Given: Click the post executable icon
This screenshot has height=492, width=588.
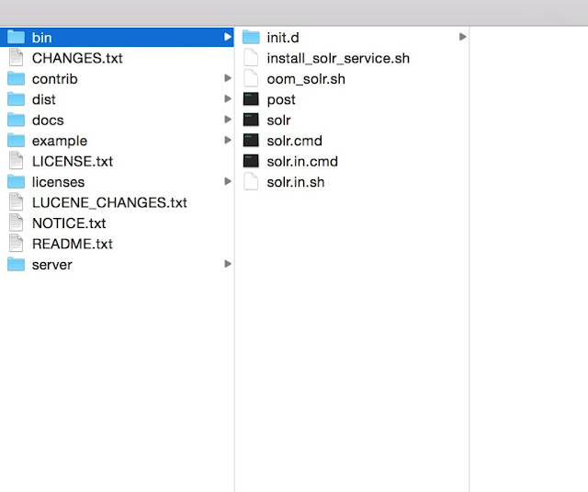Looking at the screenshot, I should pyautogui.click(x=251, y=99).
